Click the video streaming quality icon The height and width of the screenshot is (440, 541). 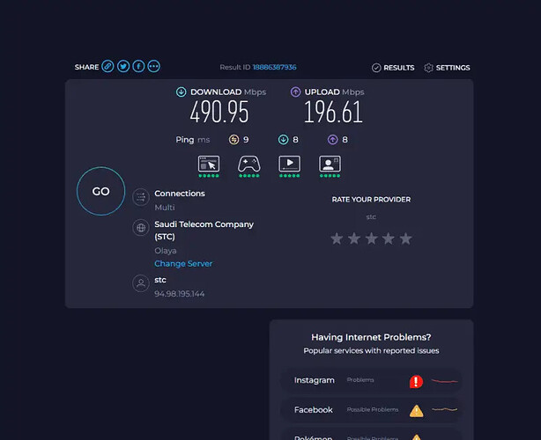coord(290,164)
